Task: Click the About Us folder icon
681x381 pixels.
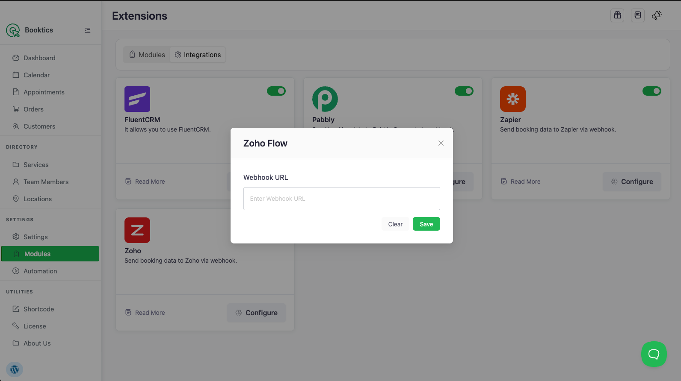Action: pyautogui.click(x=16, y=343)
